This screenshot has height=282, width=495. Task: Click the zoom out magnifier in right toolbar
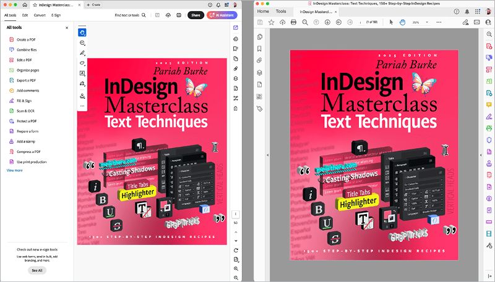pos(304,22)
